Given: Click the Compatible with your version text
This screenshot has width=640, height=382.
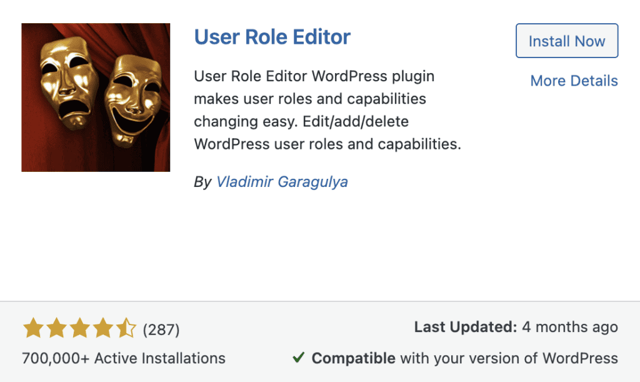Looking at the screenshot, I should pos(464,358).
